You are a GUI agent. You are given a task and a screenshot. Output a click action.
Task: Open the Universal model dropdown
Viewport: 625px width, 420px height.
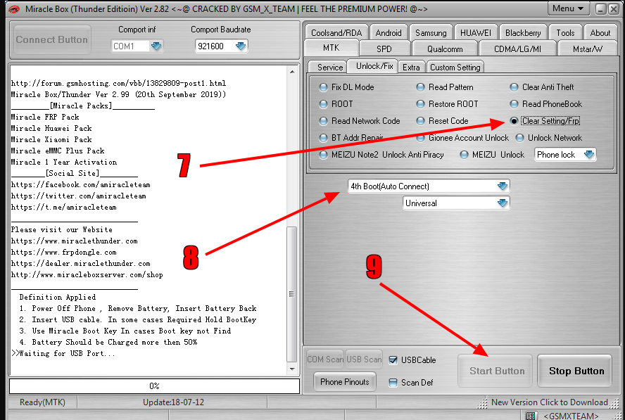503,203
